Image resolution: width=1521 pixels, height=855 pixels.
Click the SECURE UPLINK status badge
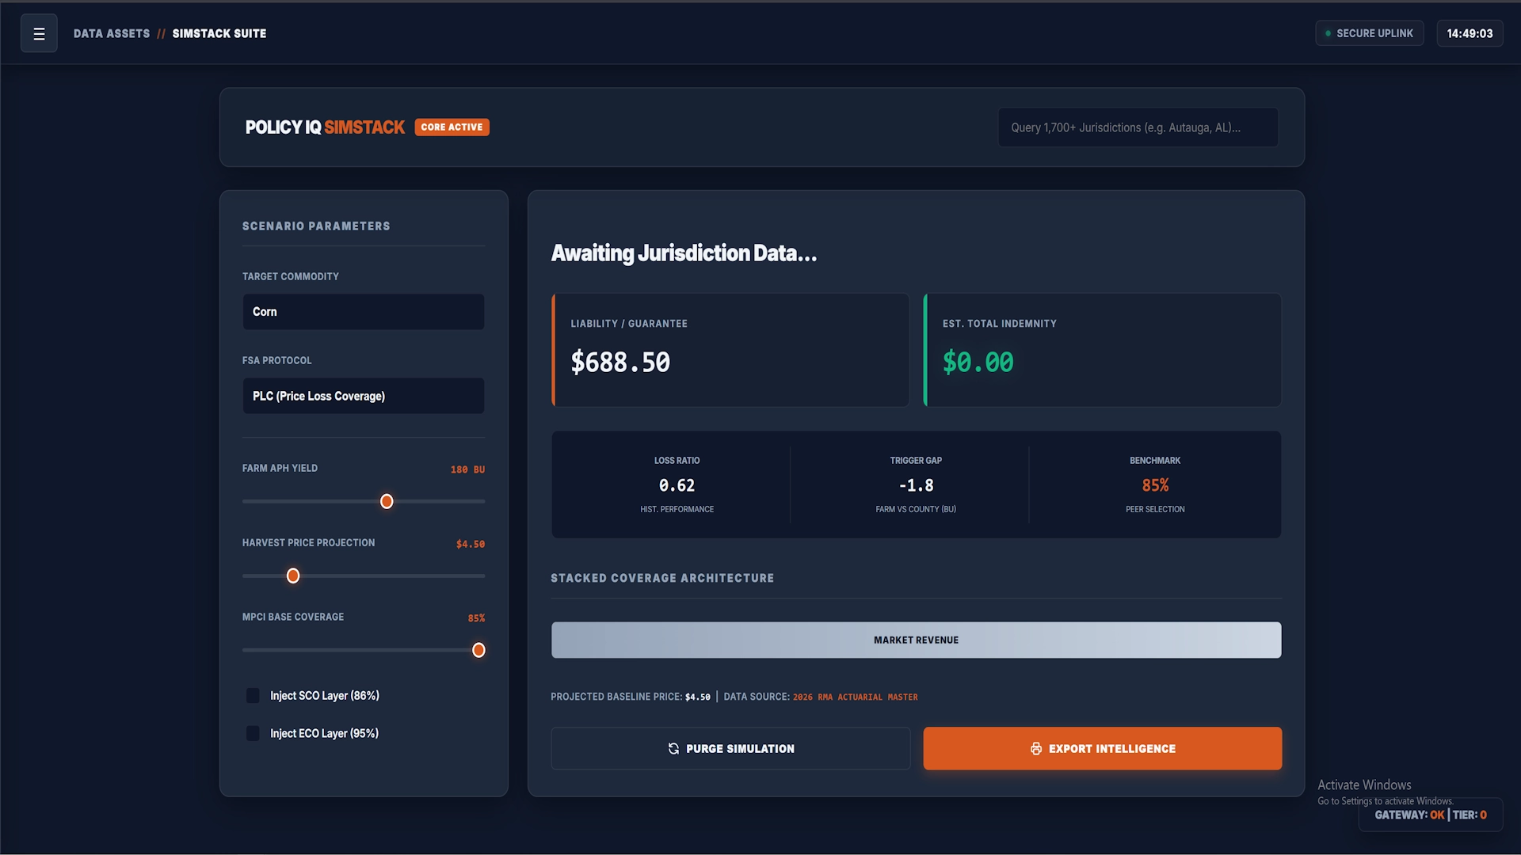tap(1370, 33)
